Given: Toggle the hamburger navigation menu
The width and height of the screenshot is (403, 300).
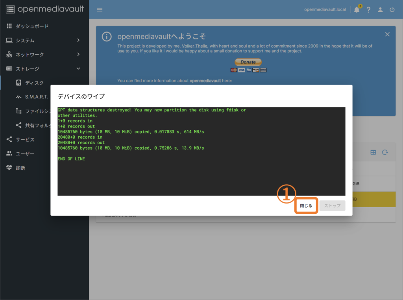Looking at the screenshot, I should click(100, 10).
